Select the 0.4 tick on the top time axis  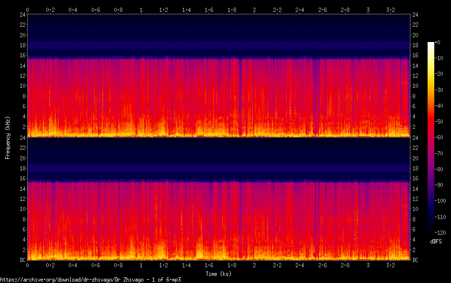(73, 10)
